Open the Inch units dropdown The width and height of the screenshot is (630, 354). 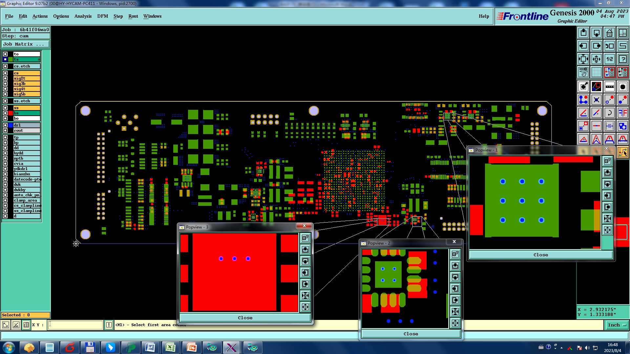[617, 325]
